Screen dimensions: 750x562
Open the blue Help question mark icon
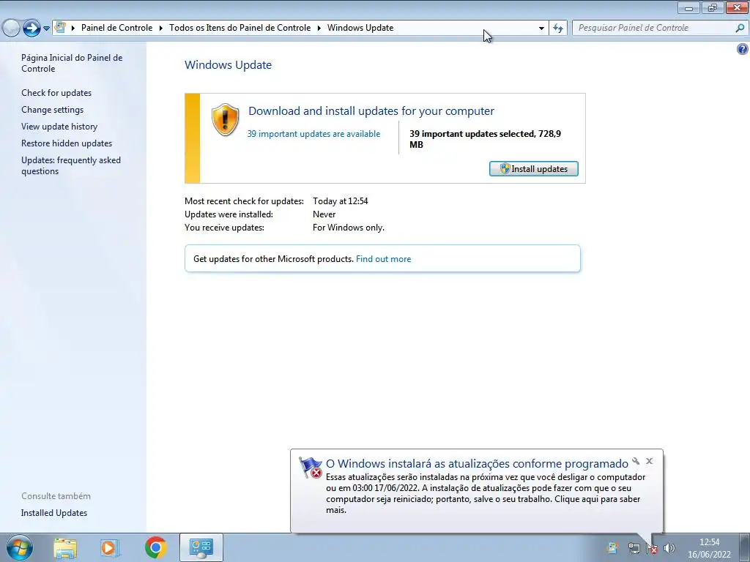pos(743,49)
